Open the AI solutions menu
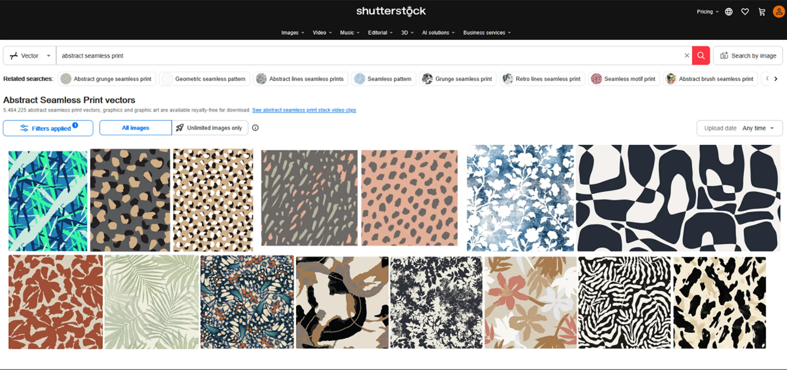The height and width of the screenshot is (370, 787). tap(438, 33)
